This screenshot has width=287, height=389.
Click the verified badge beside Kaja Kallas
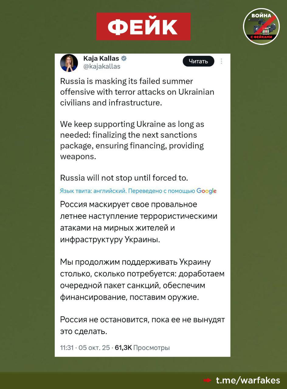(124, 59)
